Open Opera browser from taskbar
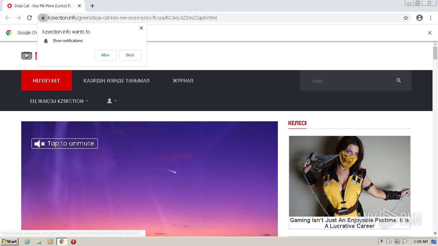 (73, 242)
